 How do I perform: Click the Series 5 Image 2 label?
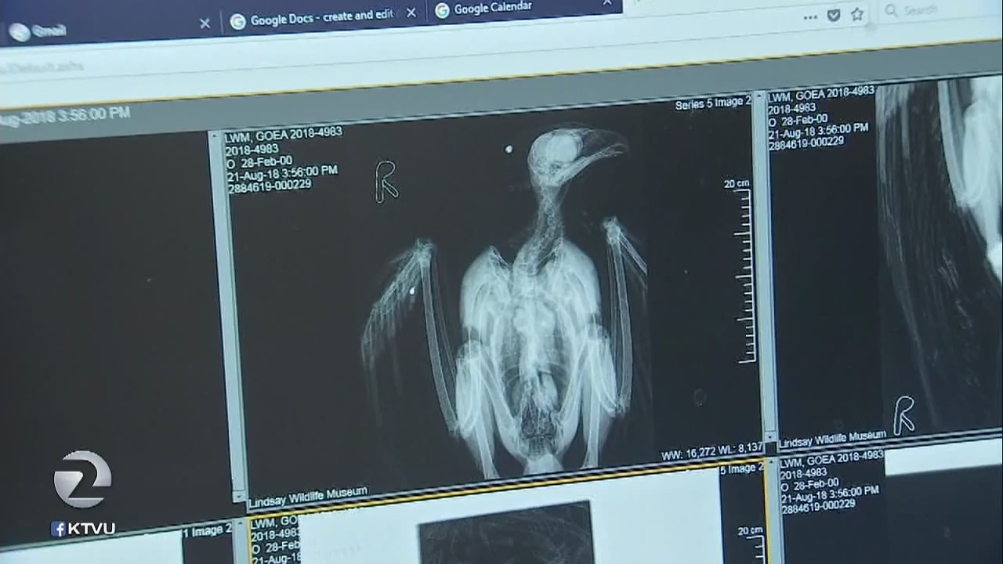tap(713, 103)
